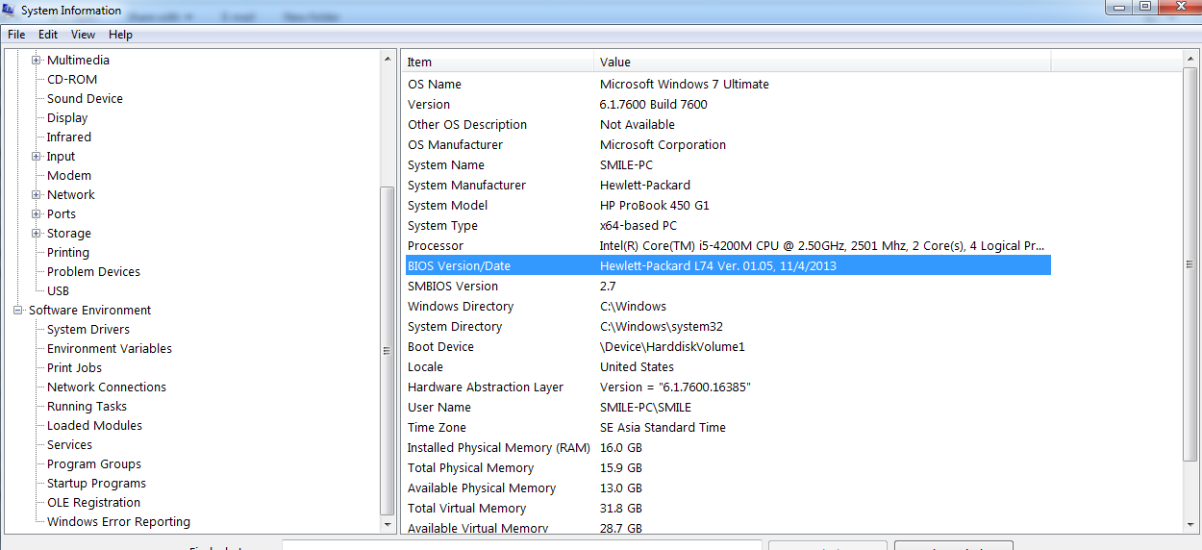
Task: Click the Item column header
Action: (498, 62)
